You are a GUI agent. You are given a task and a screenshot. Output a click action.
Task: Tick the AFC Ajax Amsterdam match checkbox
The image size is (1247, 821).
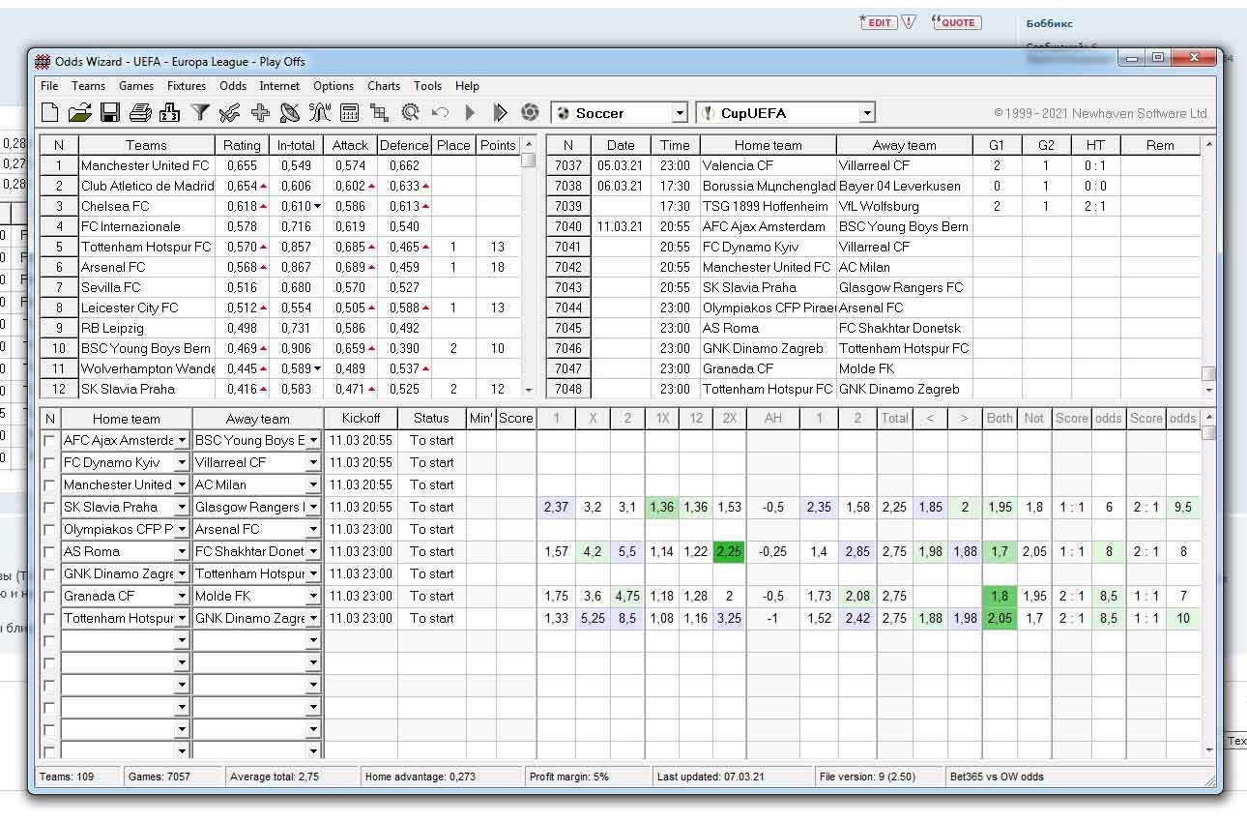(50, 441)
